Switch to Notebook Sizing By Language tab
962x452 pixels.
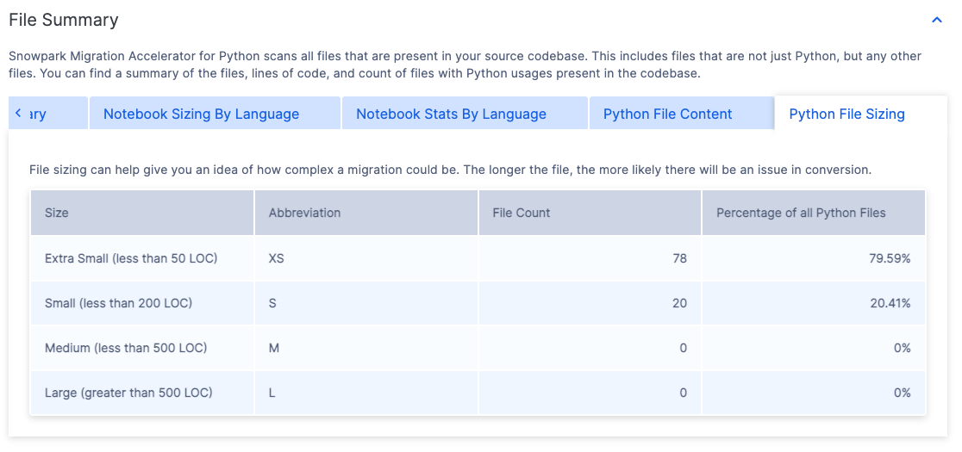click(x=201, y=114)
